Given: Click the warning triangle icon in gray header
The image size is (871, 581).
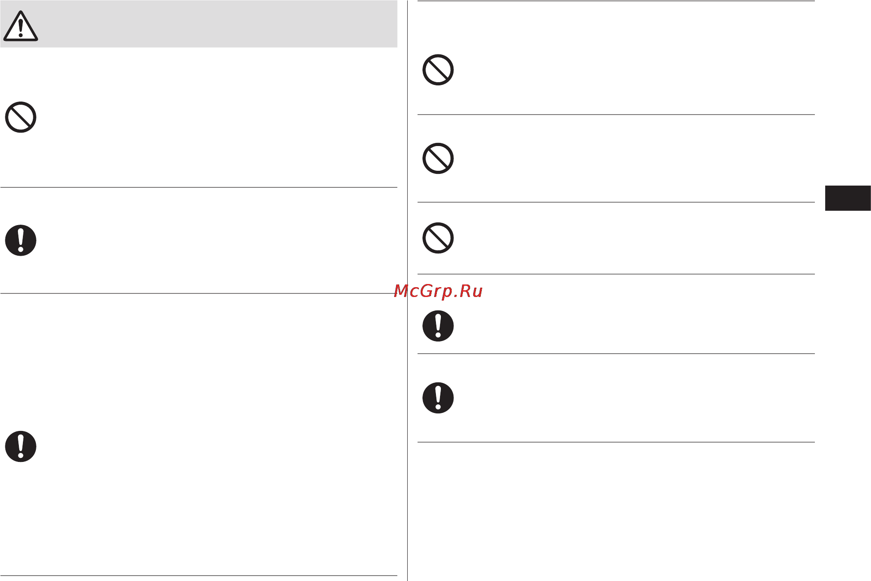Looking at the screenshot, I should 21,26.
